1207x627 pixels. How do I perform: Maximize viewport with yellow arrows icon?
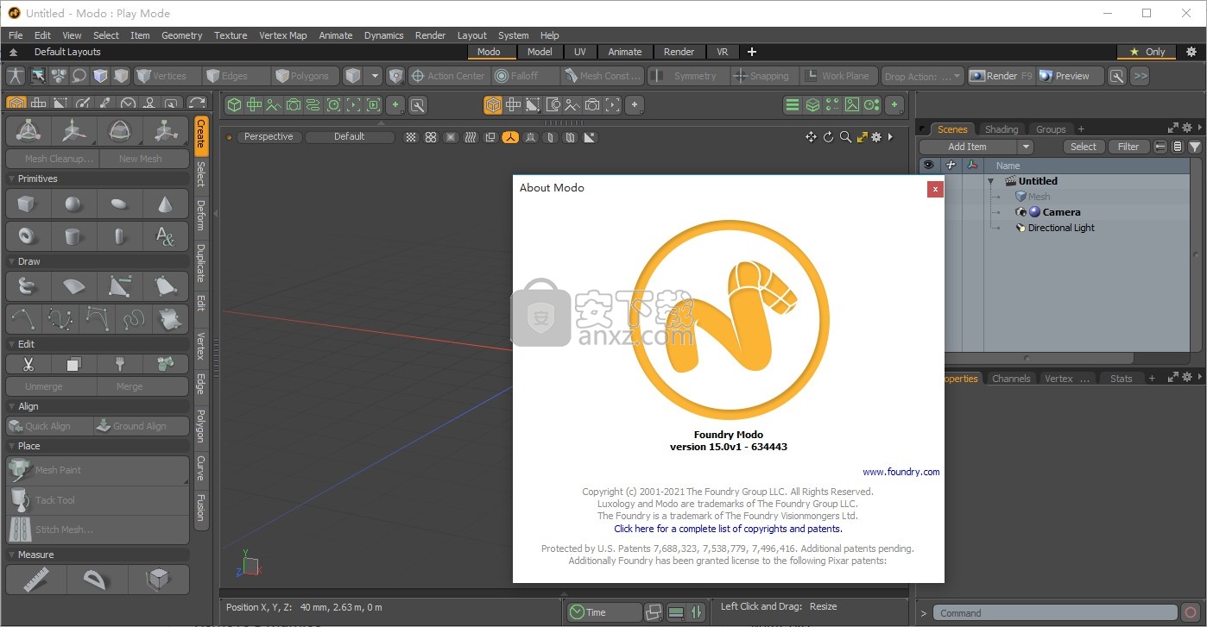[862, 137]
